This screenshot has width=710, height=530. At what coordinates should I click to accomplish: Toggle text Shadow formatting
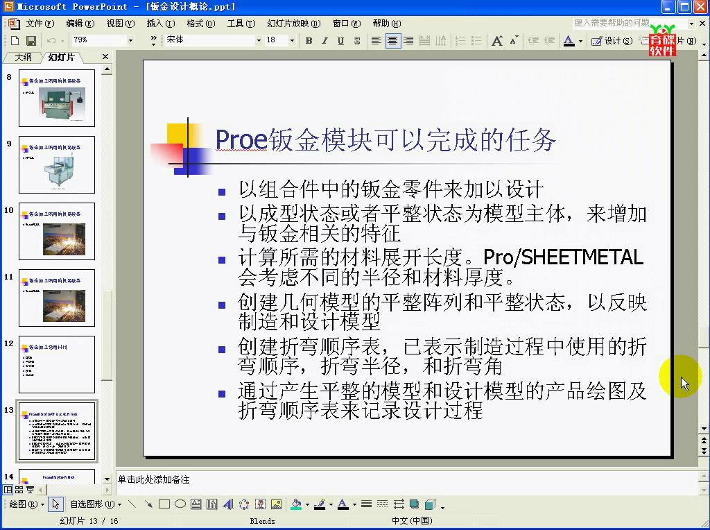pos(357,41)
